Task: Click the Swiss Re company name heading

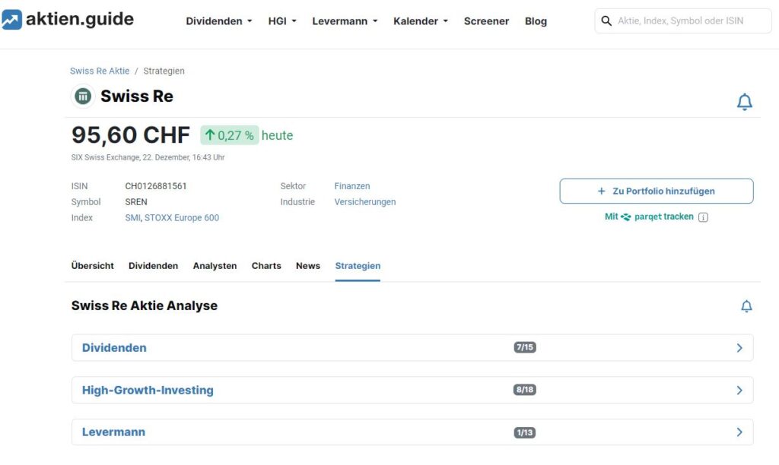Action: pos(137,96)
